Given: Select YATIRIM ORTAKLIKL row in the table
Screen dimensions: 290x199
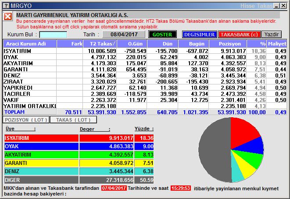Looking at the screenshot, I should tap(145, 106).
